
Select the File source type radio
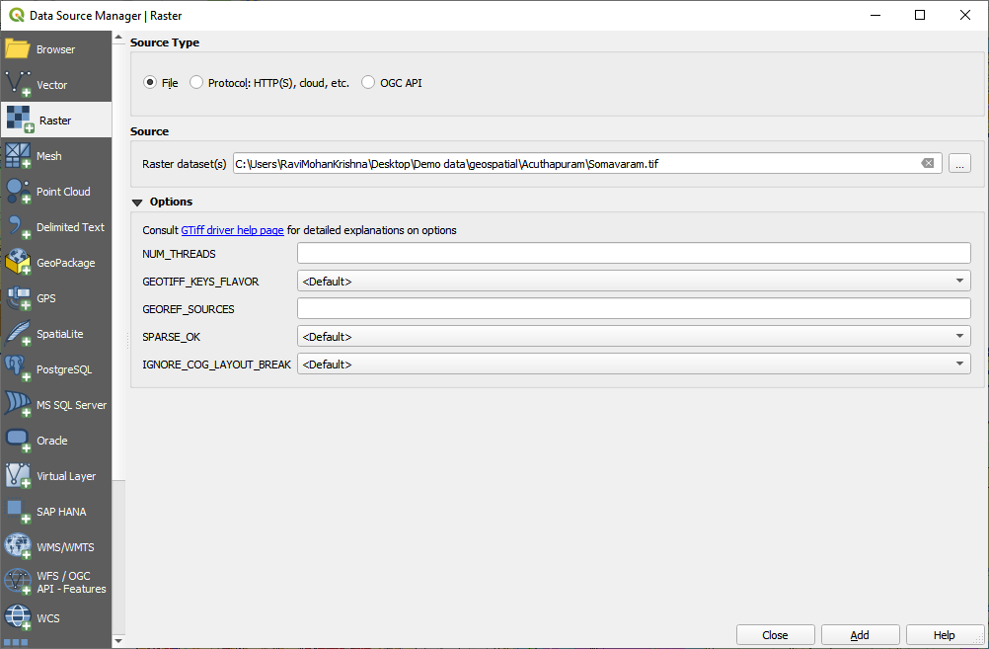(150, 83)
